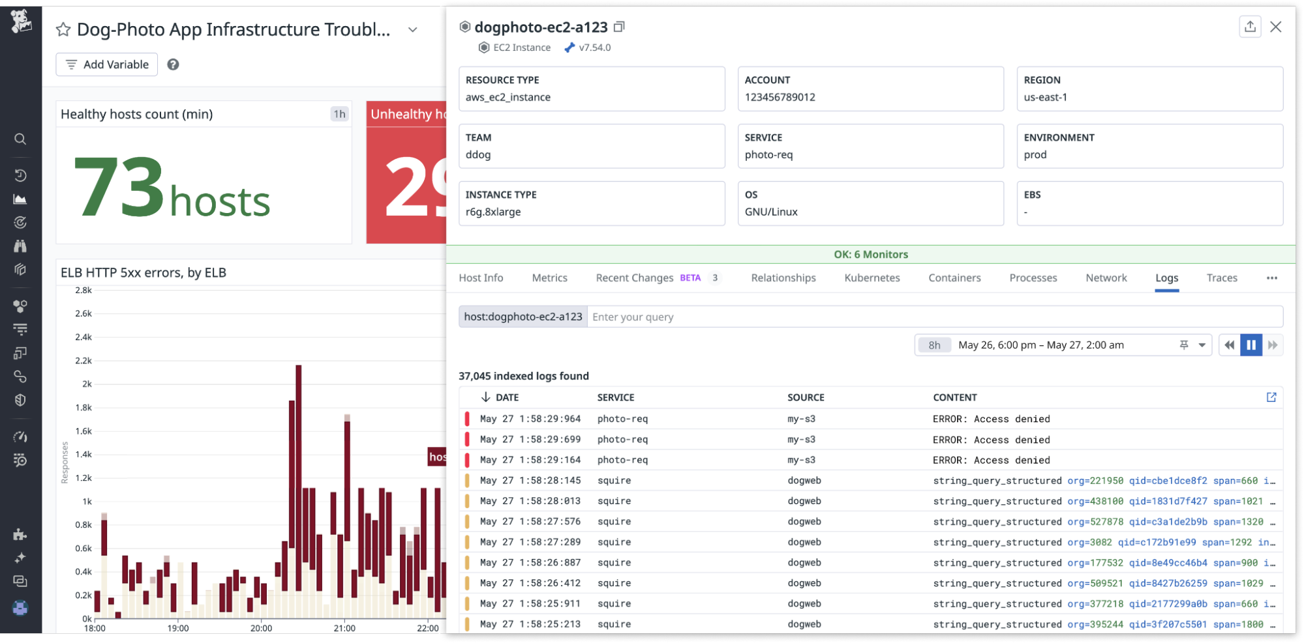Open logs in full explorer view icon
Screen dimensions: 1304x643
click(1271, 397)
